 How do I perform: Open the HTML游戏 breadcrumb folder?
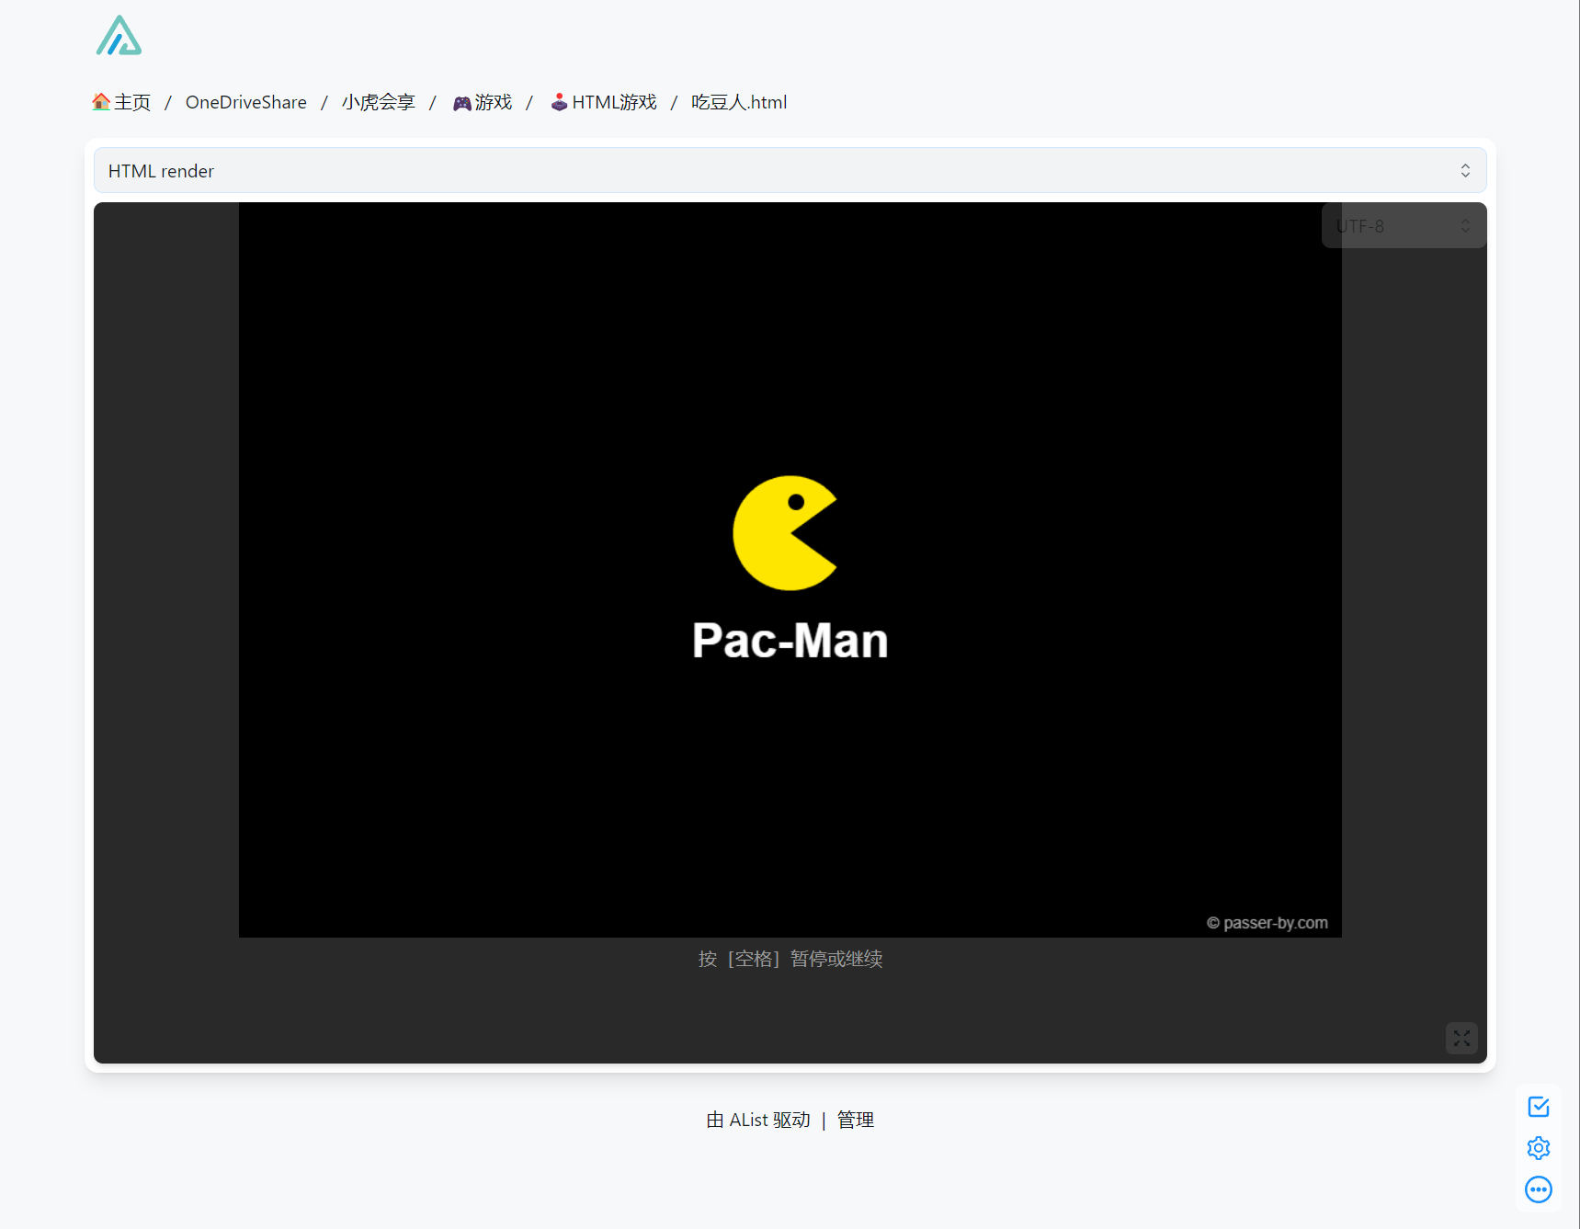(603, 102)
